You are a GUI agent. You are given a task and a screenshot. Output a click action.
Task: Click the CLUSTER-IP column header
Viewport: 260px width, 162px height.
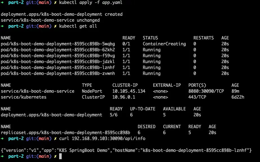pos(125,85)
